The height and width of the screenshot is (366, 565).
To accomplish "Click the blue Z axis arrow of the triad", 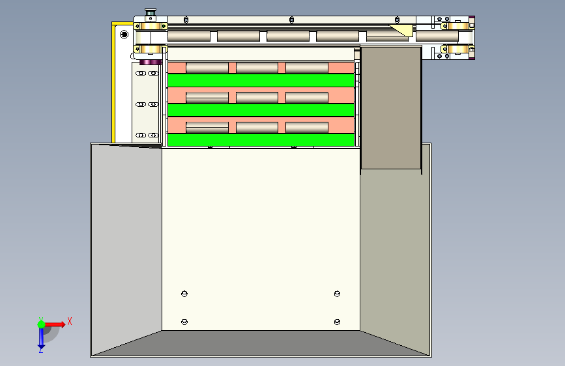I will point(41,339).
